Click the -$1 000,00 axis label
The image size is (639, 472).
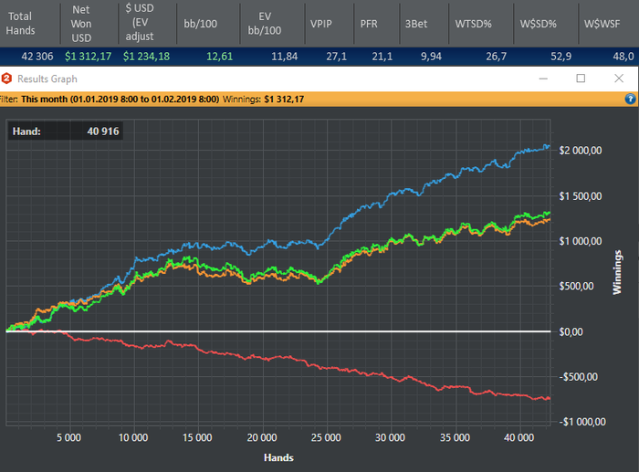[582, 423]
